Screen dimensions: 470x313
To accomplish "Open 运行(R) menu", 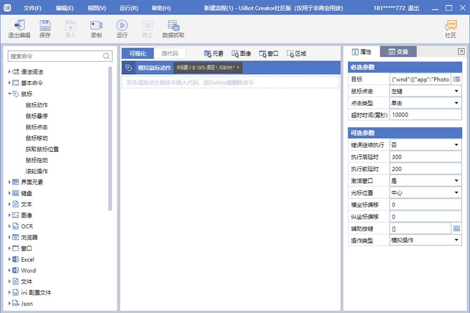I will 129,8.
